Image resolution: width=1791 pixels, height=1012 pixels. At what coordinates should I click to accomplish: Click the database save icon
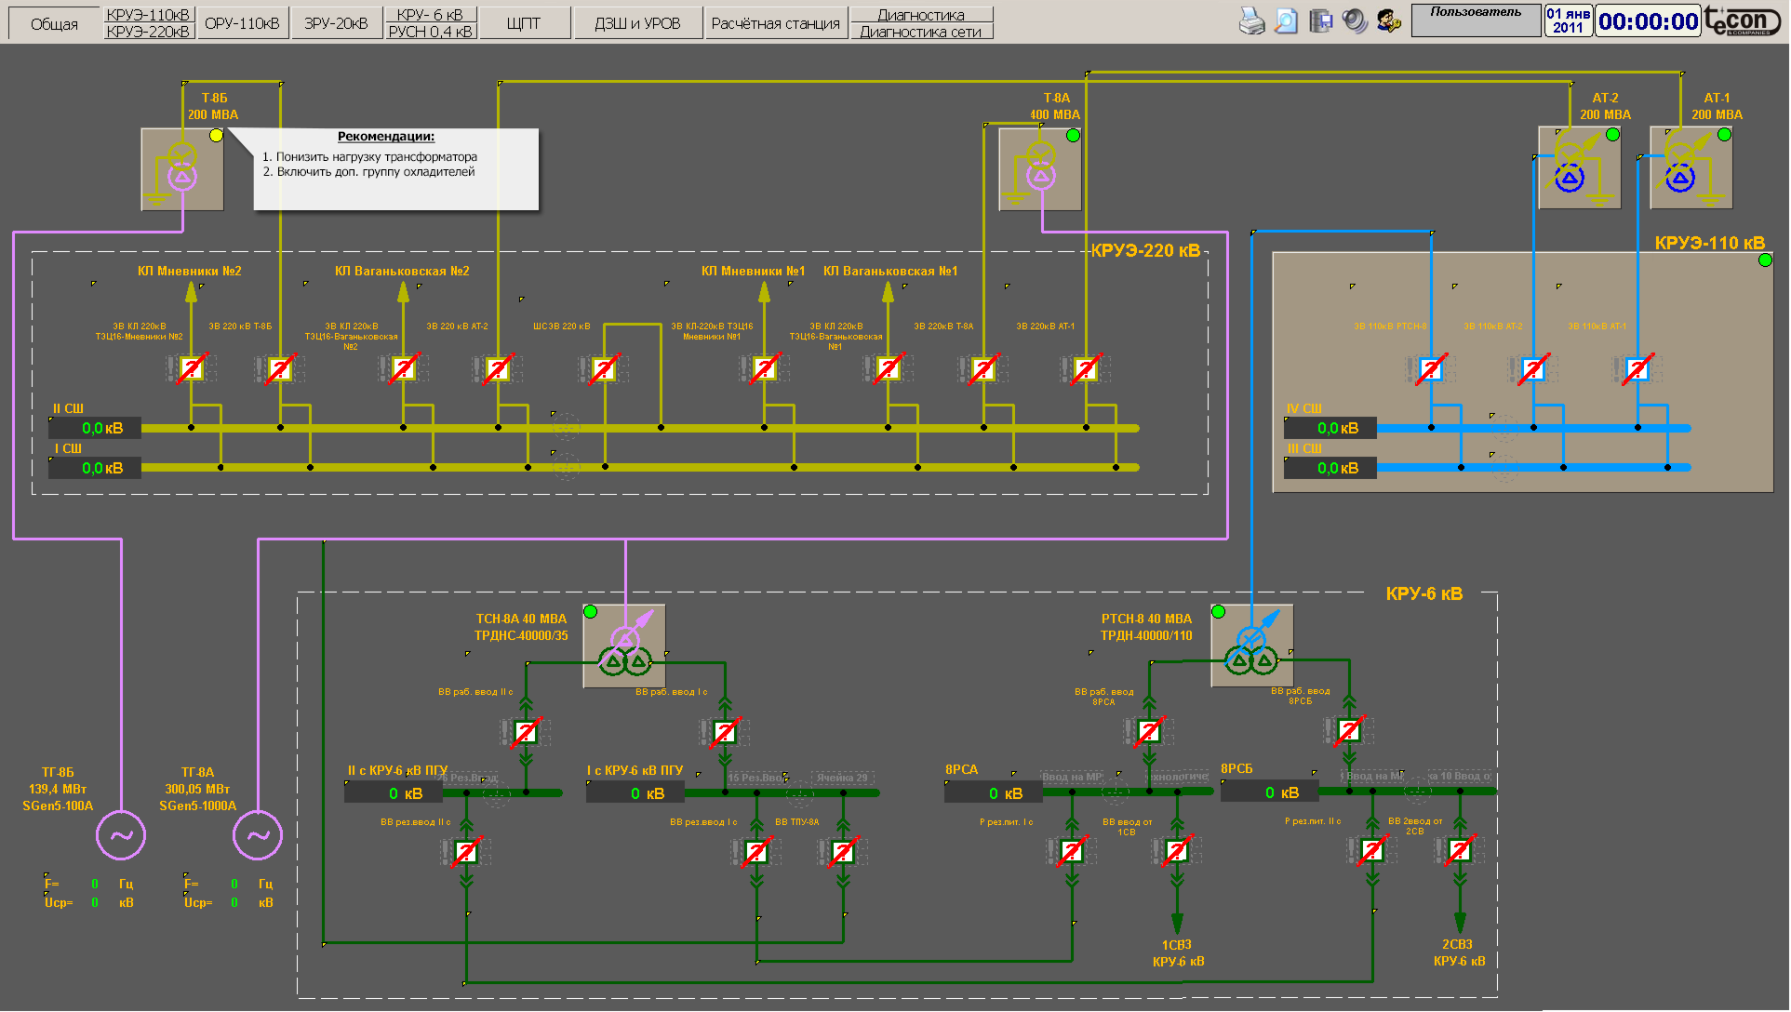1320,21
